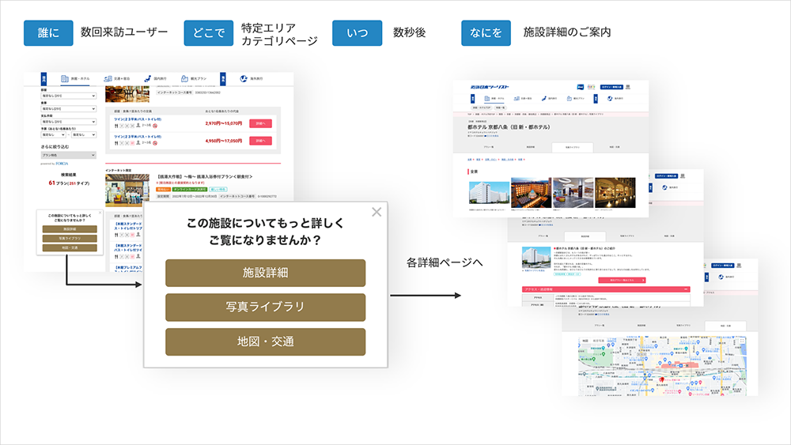Select active 地図・交通 tab on map page

point(725,326)
